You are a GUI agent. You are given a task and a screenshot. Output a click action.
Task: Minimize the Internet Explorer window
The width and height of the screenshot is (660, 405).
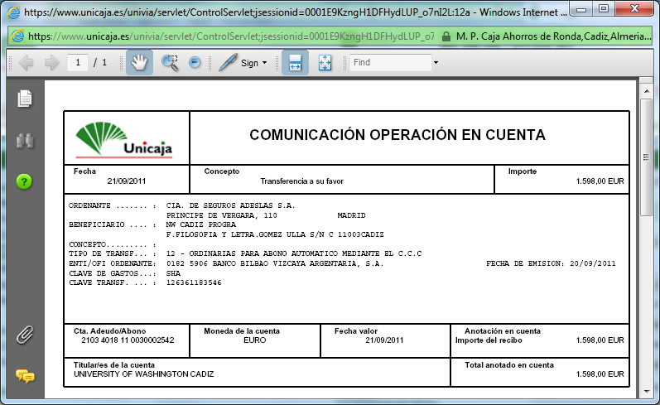(x=581, y=9)
